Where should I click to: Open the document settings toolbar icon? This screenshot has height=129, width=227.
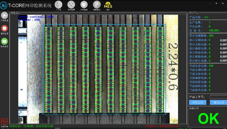pos(97,5)
